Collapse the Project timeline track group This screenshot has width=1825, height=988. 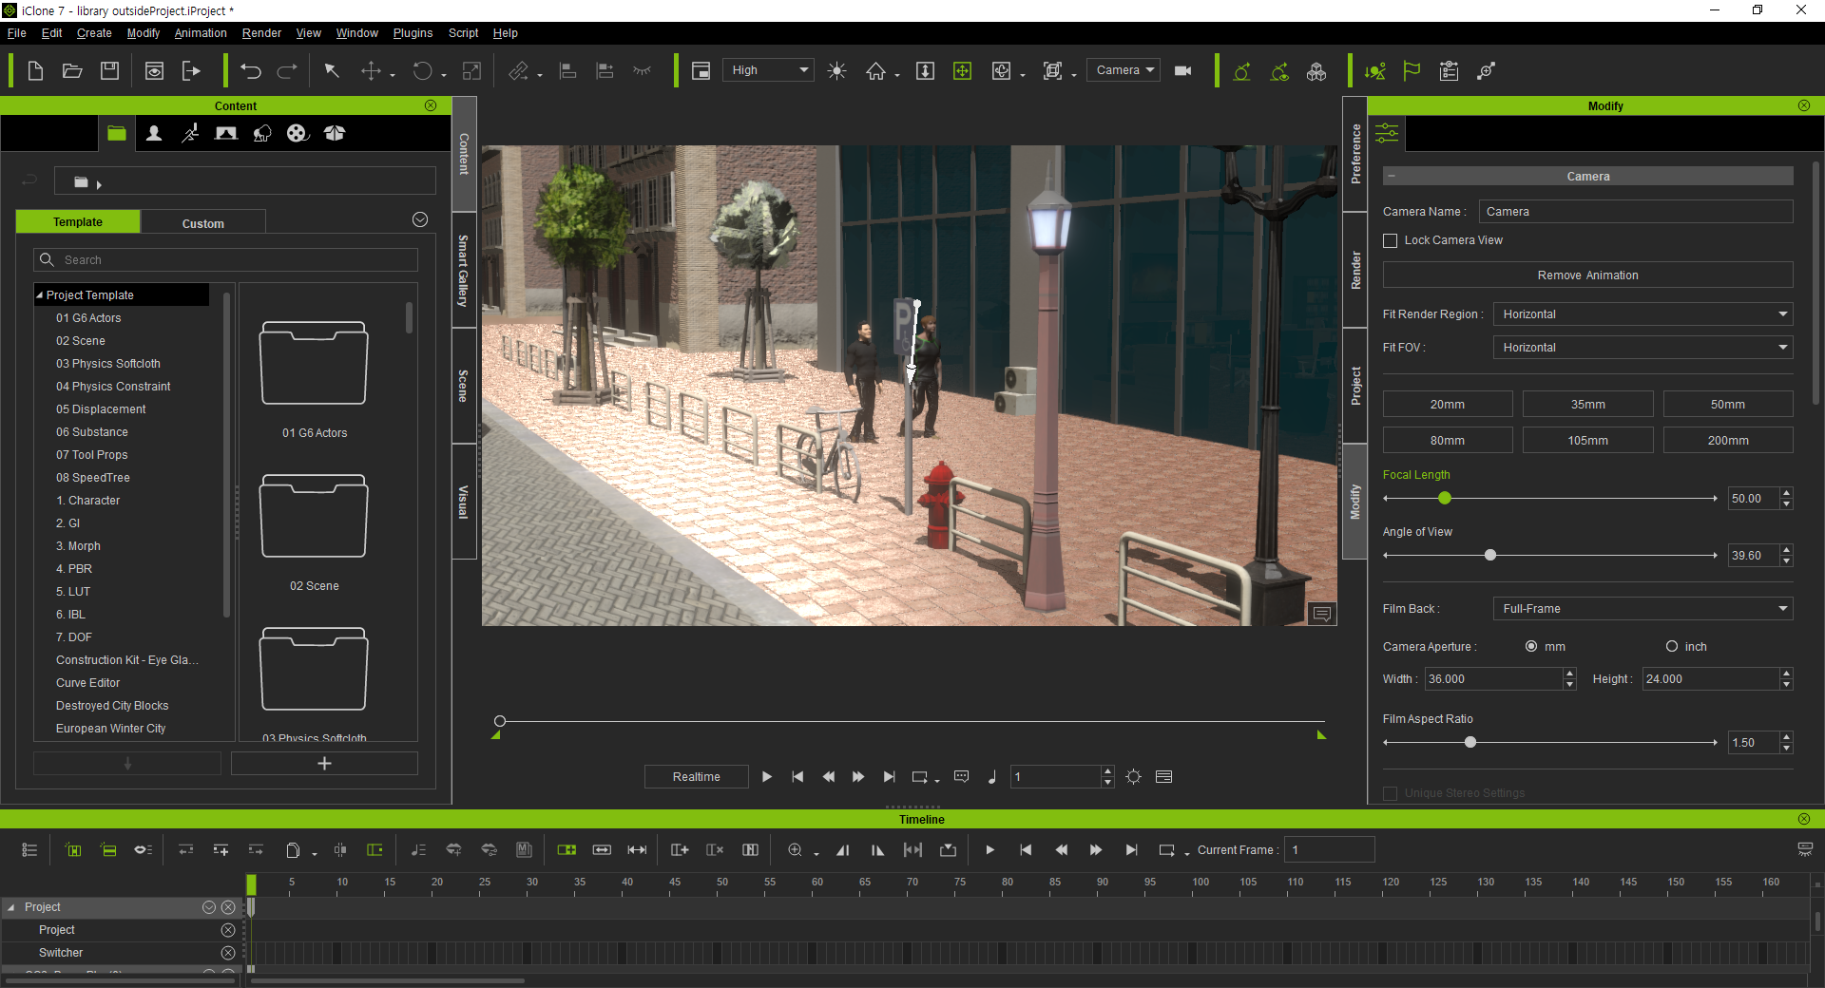pyautogui.click(x=10, y=907)
